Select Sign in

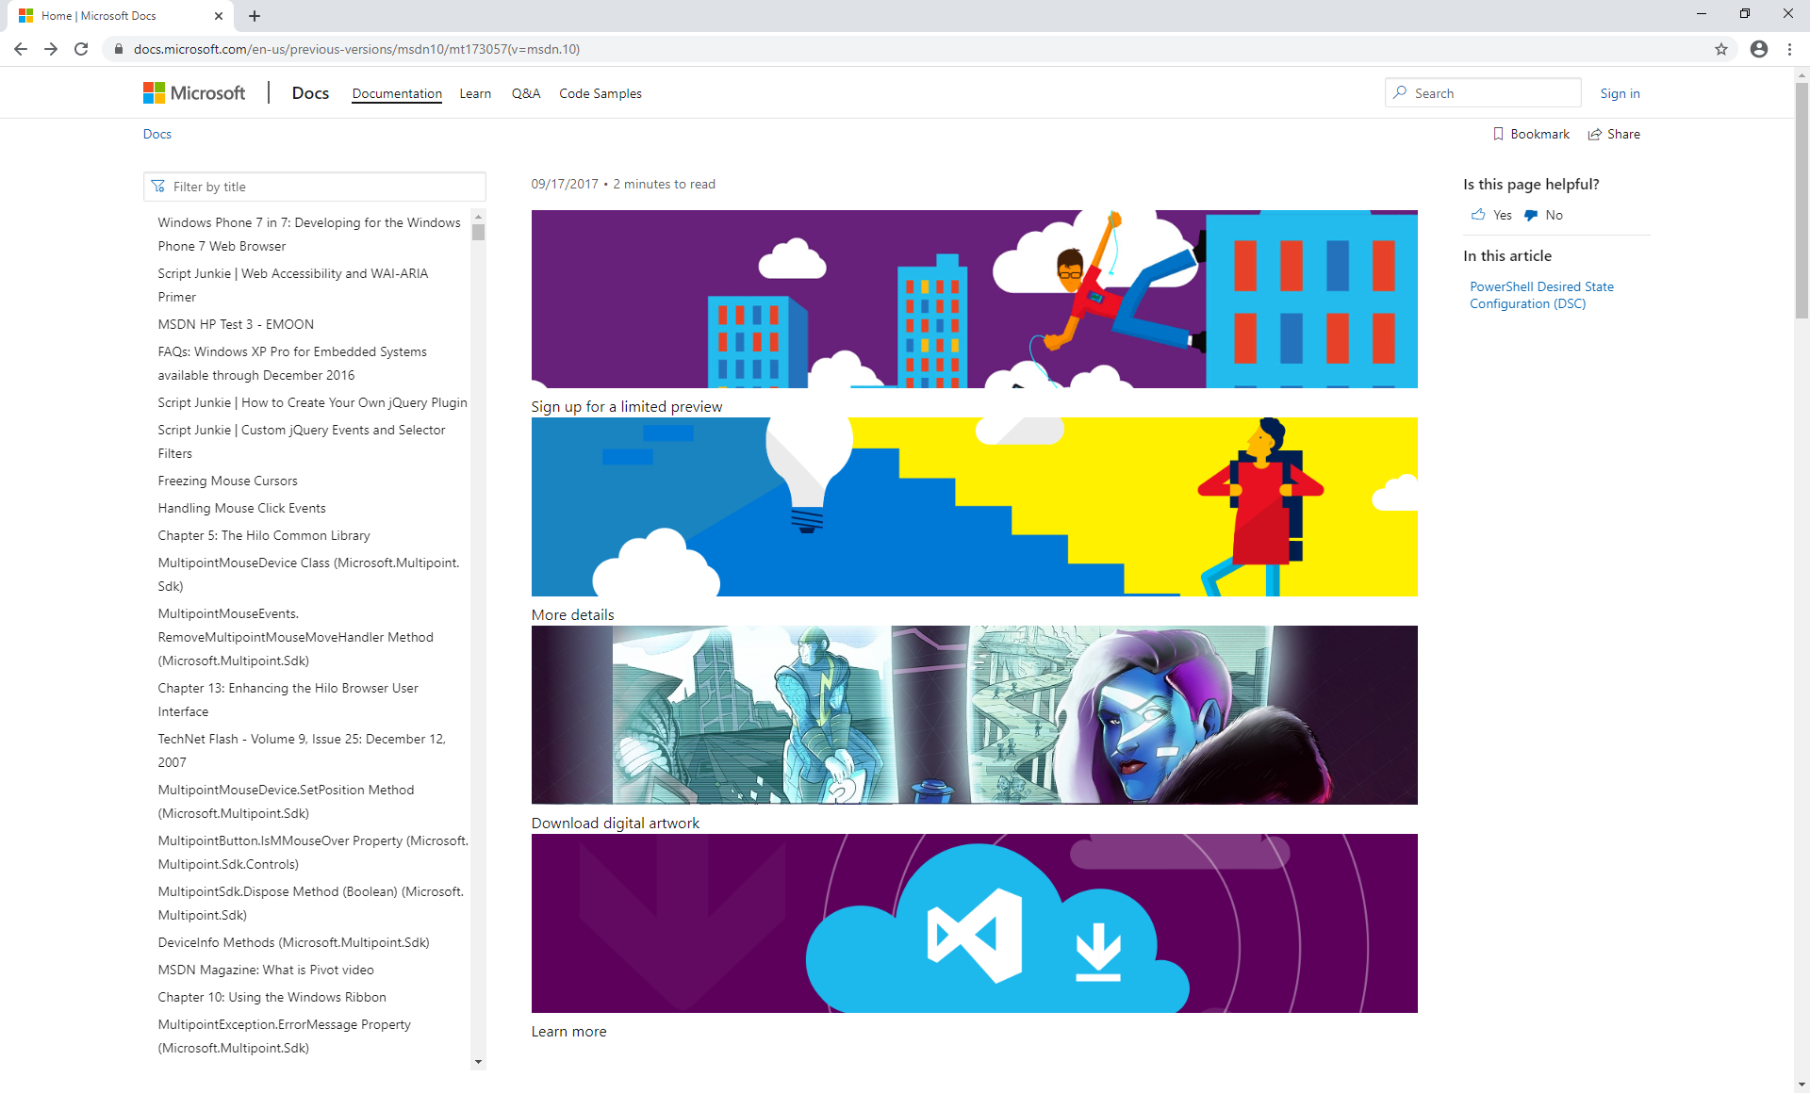point(1620,92)
